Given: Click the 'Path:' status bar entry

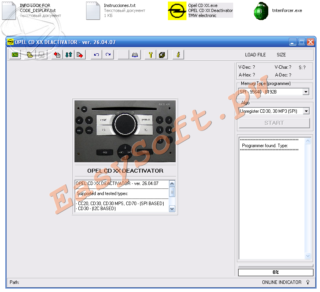Looking at the screenshot, I should click(x=14, y=282).
